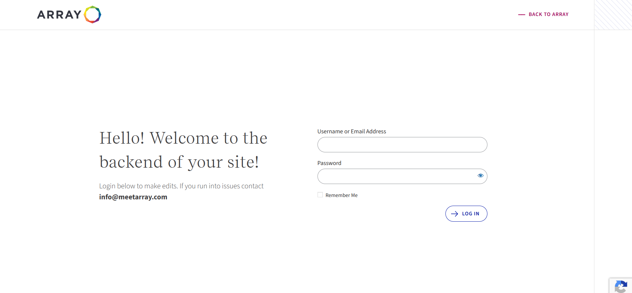Click the diagonal striped pattern in header corner
632x293 pixels.
[x=613, y=15]
